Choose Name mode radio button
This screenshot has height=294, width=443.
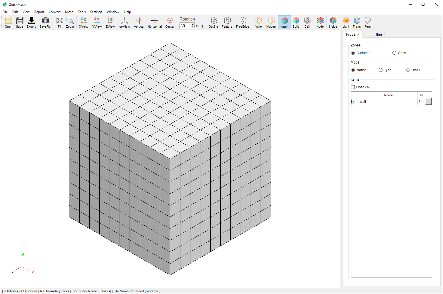click(x=353, y=70)
